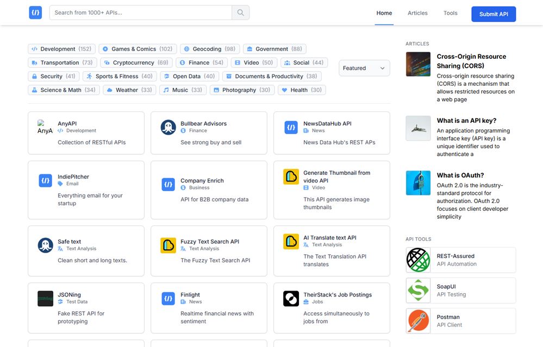
Task: Choose the Geocoding category tag
Action: coord(209,49)
